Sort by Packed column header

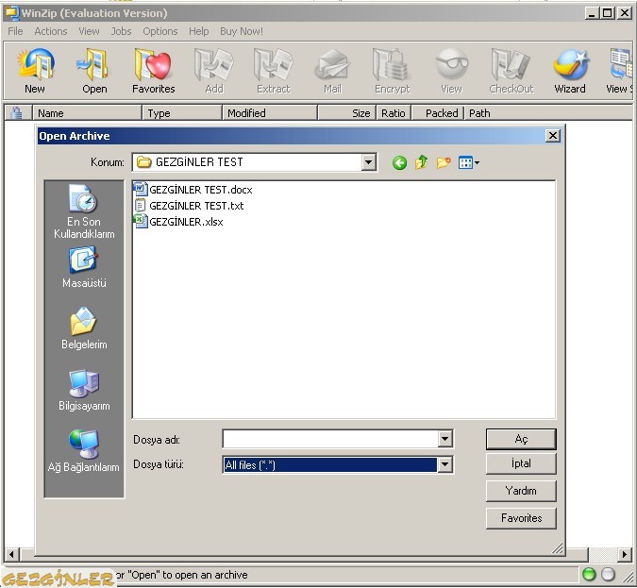[x=438, y=112]
